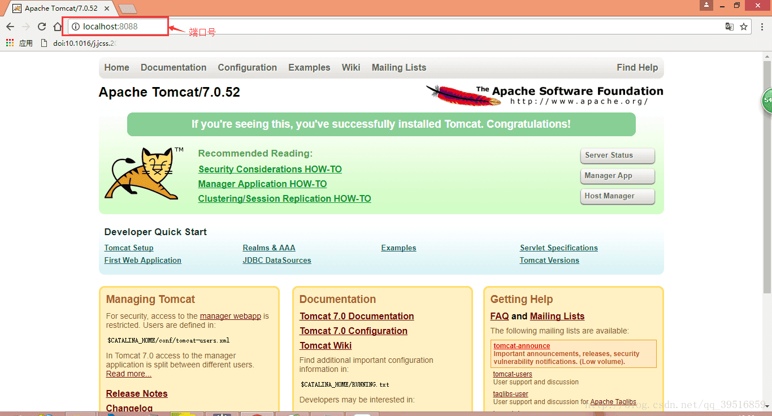The width and height of the screenshot is (772, 416).
Task: Click the Apache Tomcat/7.0.52 page heading
Action: click(169, 92)
